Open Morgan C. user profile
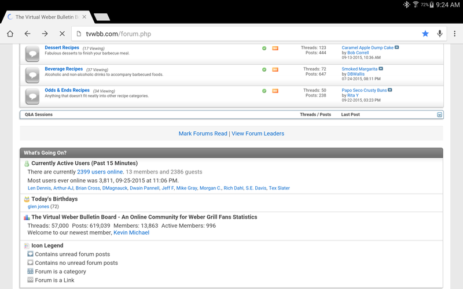Viewport: 463px width, 289px height. [x=210, y=188]
